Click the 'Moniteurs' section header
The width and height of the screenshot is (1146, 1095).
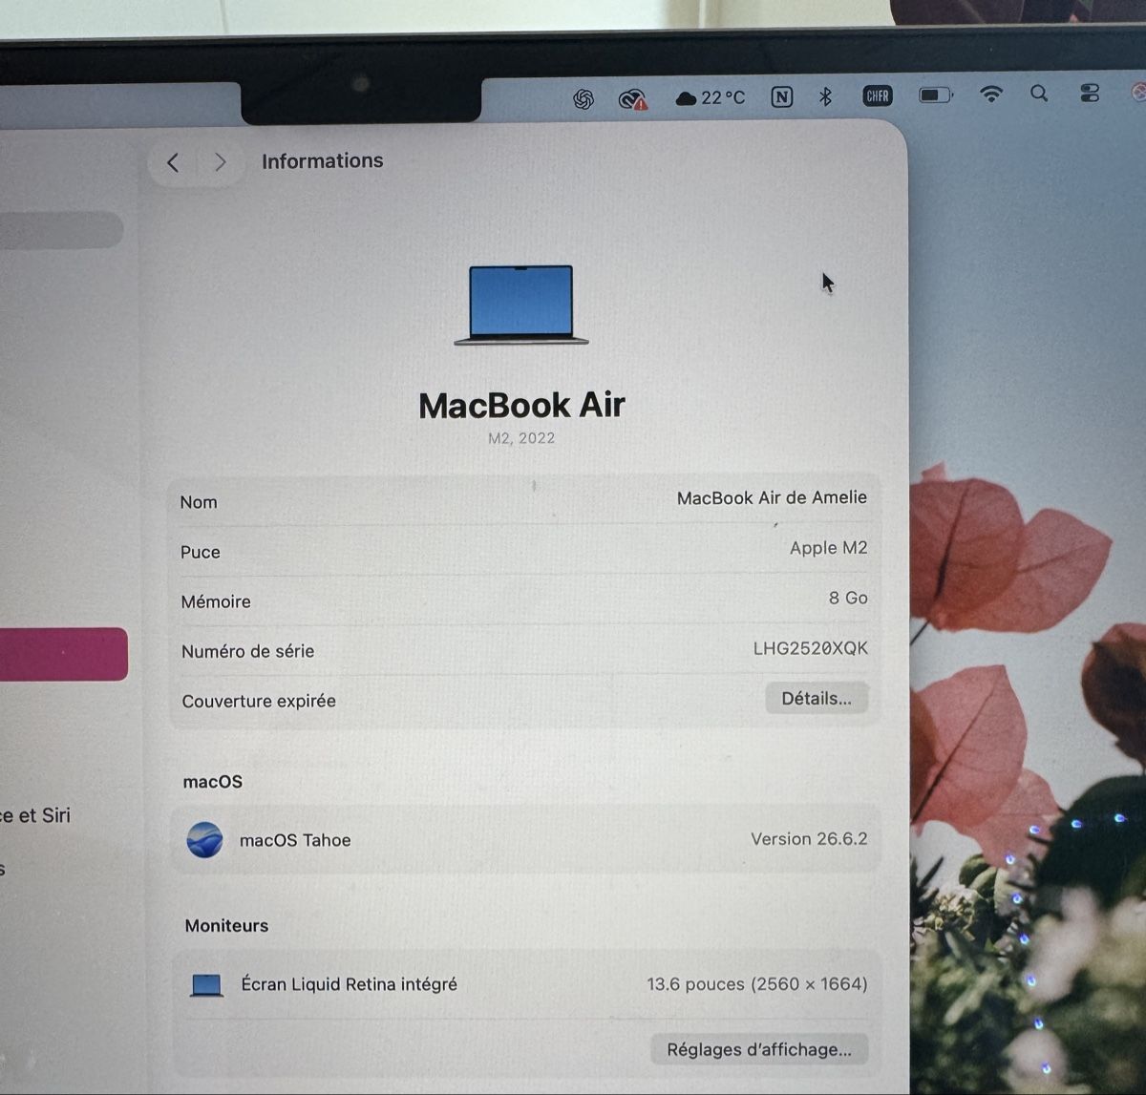[x=226, y=925]
